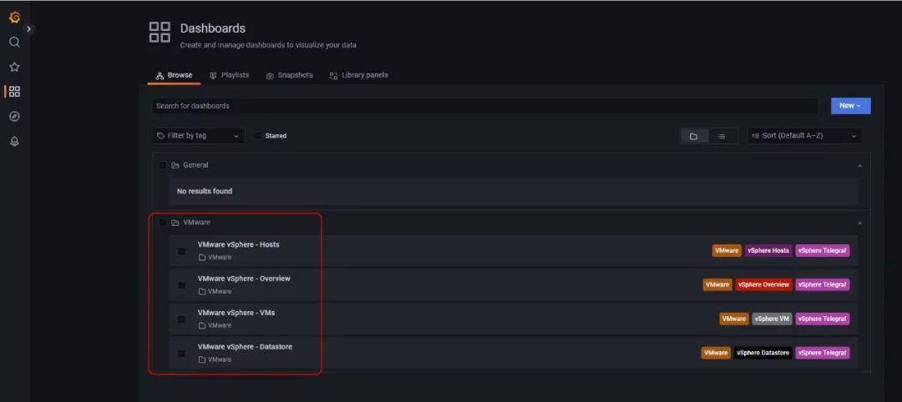
Task: Click the General folder name
Action: click(x=195, y=165)
